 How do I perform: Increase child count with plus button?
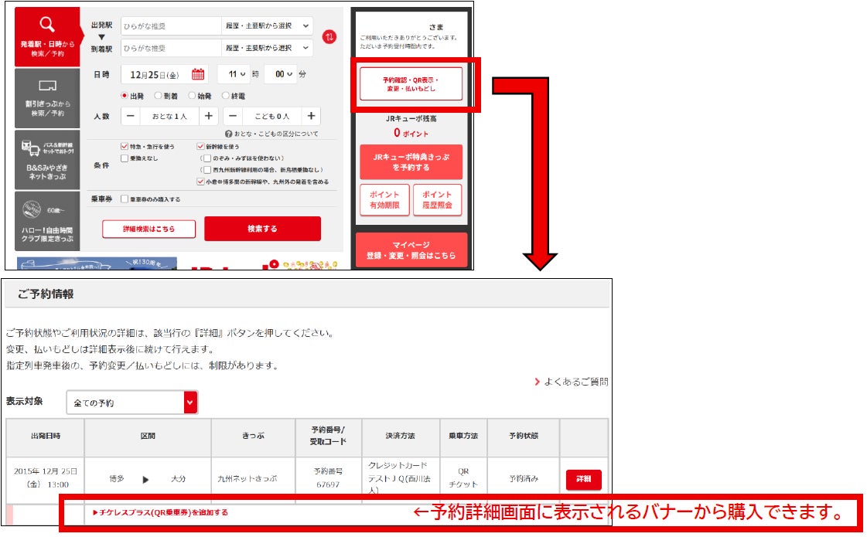click(x=312, y=116)
